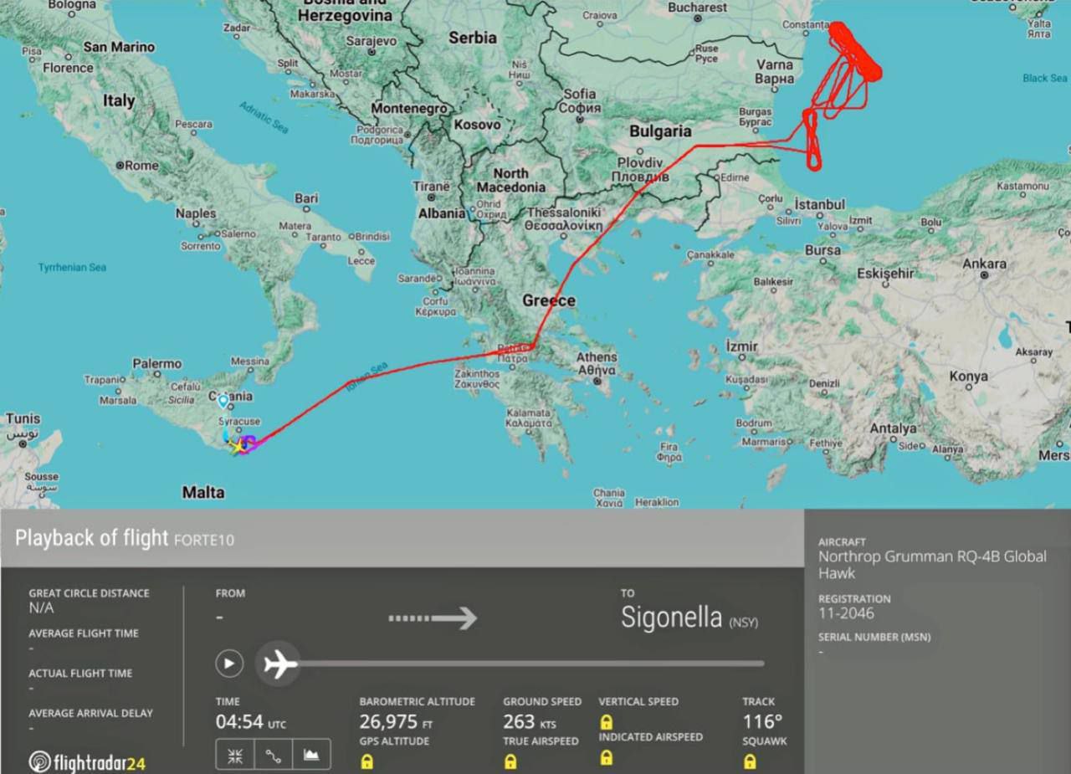1071x774 pixels.
Task: Click the playback progress track
Action: tap(530, 664)
